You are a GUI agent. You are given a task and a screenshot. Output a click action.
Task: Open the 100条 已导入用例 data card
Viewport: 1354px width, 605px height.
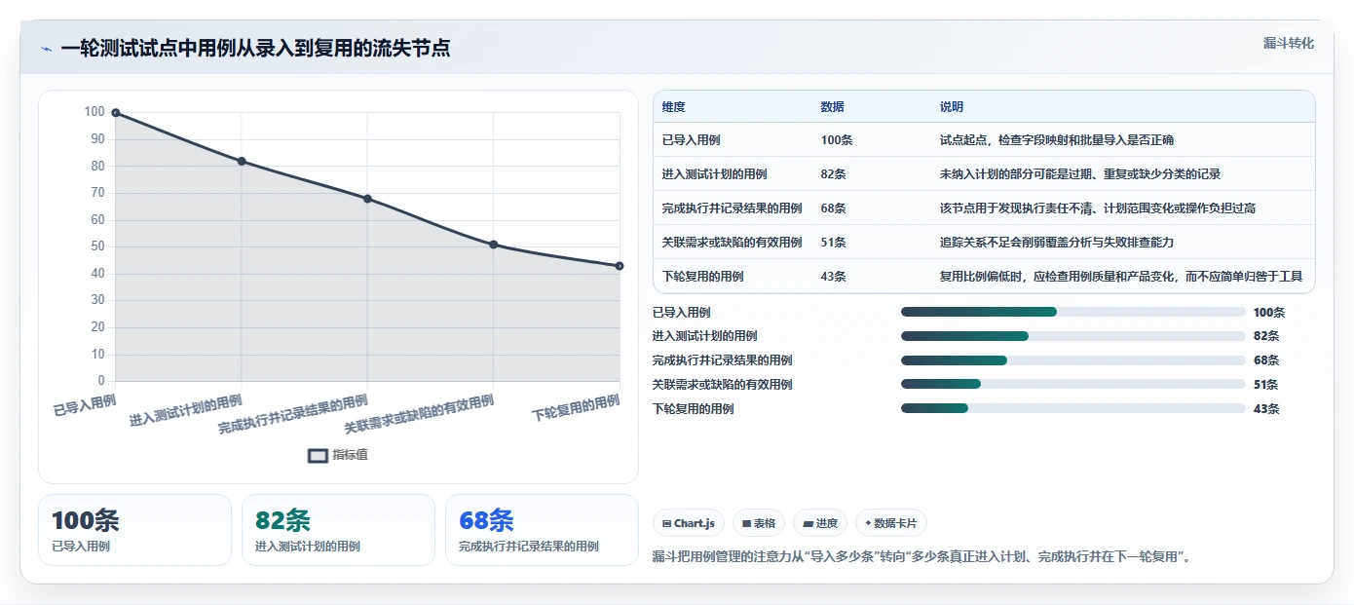[x=134, y=530]
